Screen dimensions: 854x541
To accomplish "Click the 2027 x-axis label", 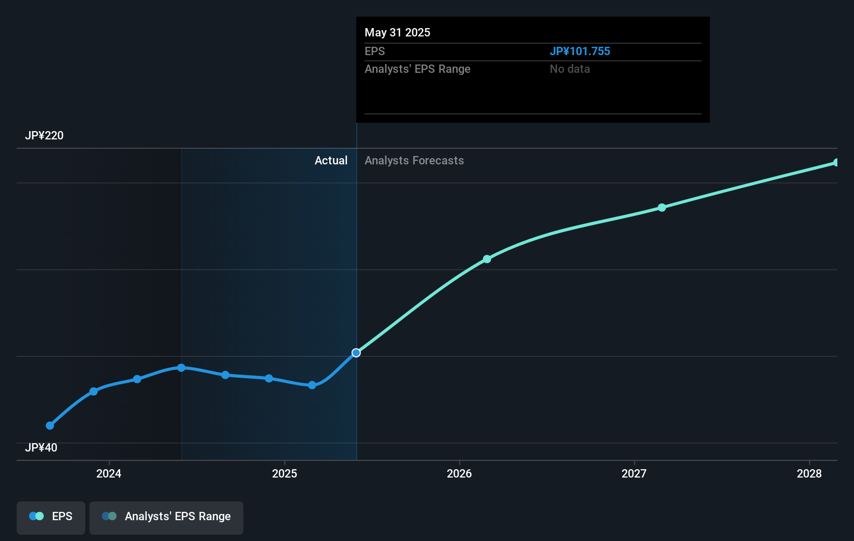I will click(634, 473).
